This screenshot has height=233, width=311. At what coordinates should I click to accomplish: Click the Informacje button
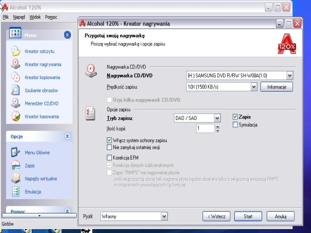[x=276, y=87]
